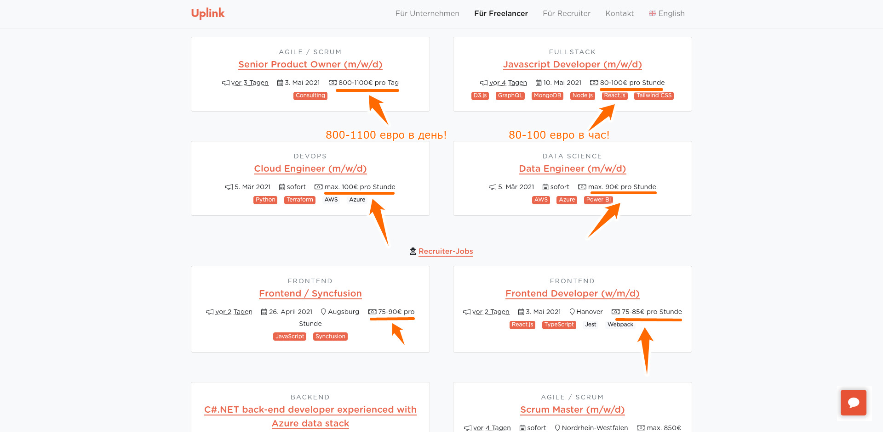The width and height of the screenshot is (883, 432).
Task: Click the money icon beside 800-1100€ pro Tag
Action: pyautogui.click(x=333, y=83)
